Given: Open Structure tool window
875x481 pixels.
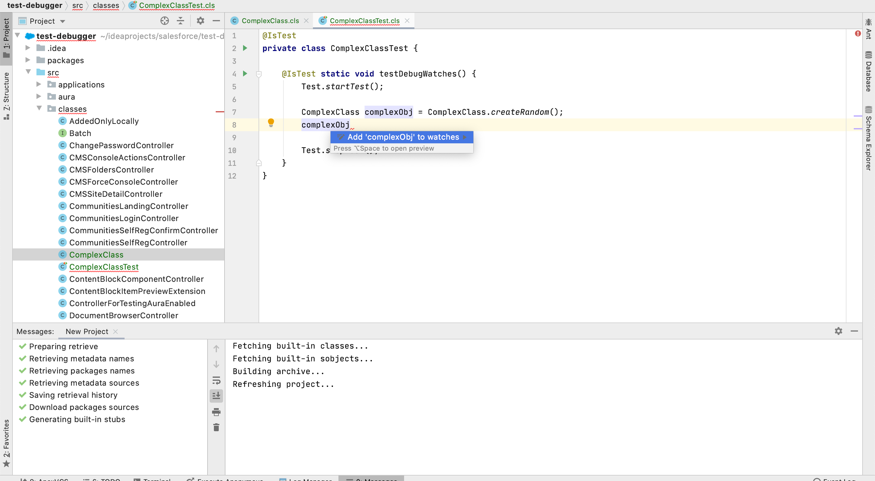Looking at the screenshot, I should tap(6, 96).
